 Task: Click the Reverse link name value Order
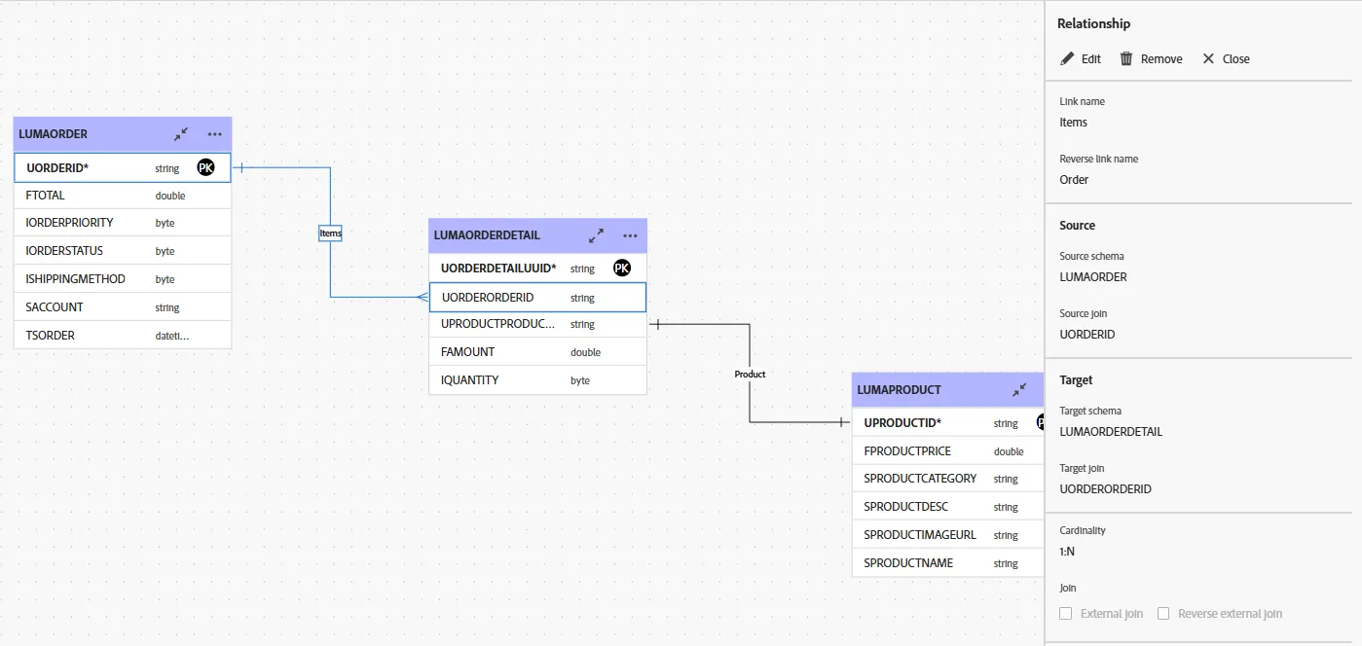(1074, 180)
